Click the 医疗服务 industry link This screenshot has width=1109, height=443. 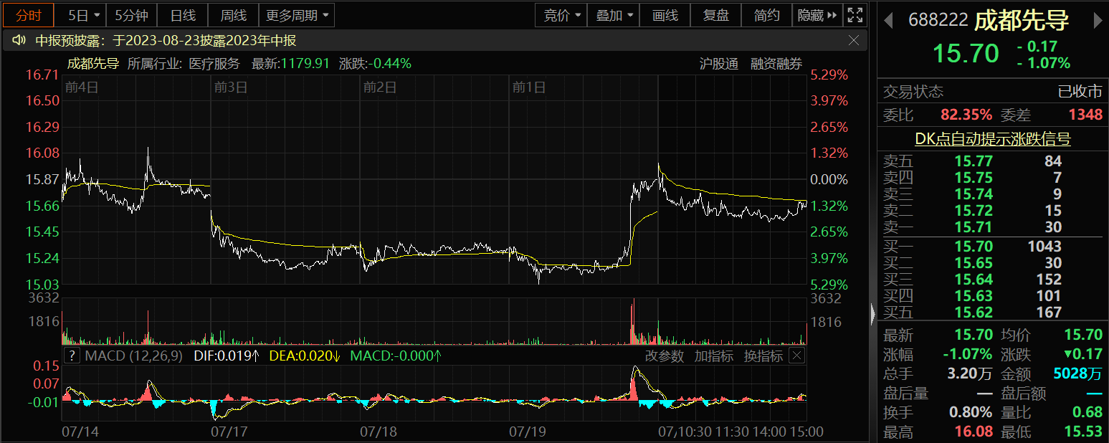[214, 63]
